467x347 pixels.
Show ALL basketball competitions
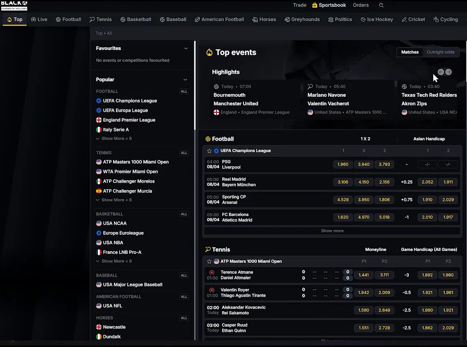pyautogui.click(x=184, y=214)
